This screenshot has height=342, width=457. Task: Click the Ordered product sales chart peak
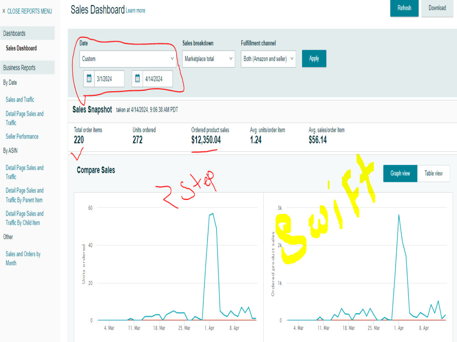click(x=399, y=215)
